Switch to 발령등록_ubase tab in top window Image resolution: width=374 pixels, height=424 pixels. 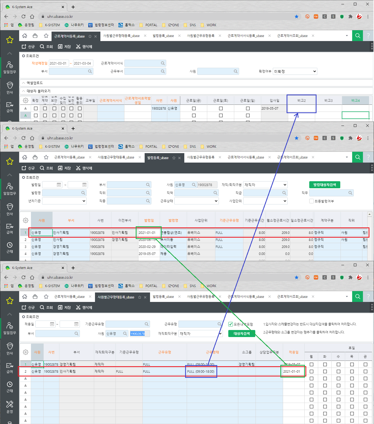[163, 36]
